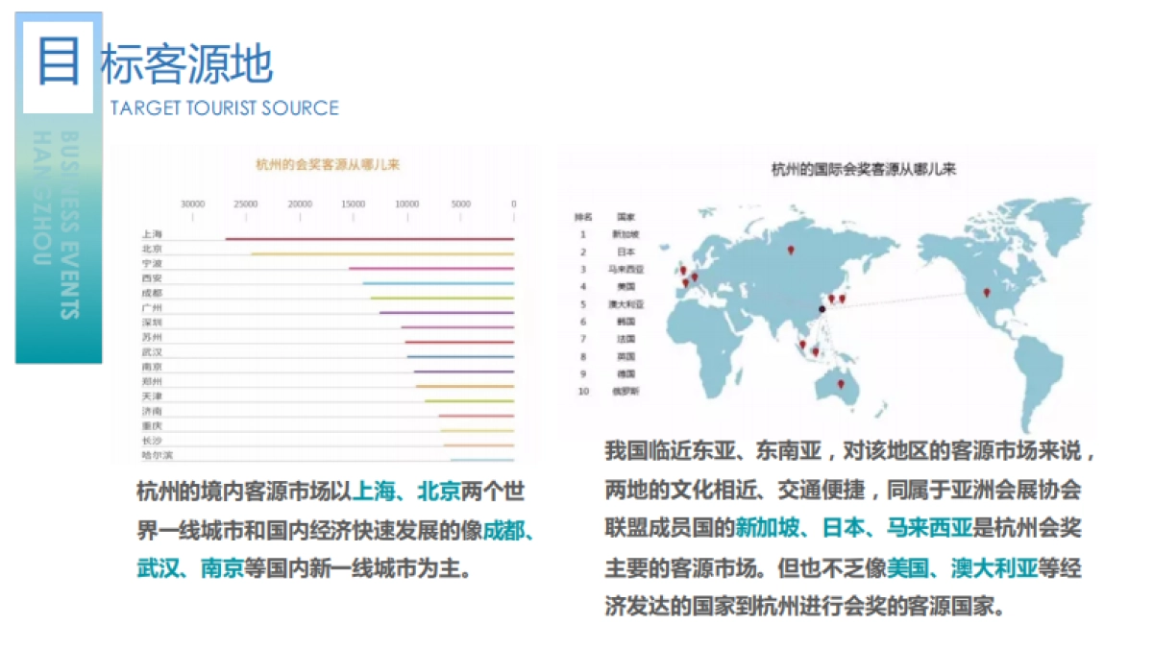Click the yellow 北京 bar in chart
1153x648 pixels.
pyautogui.click(x=382, y=254)
